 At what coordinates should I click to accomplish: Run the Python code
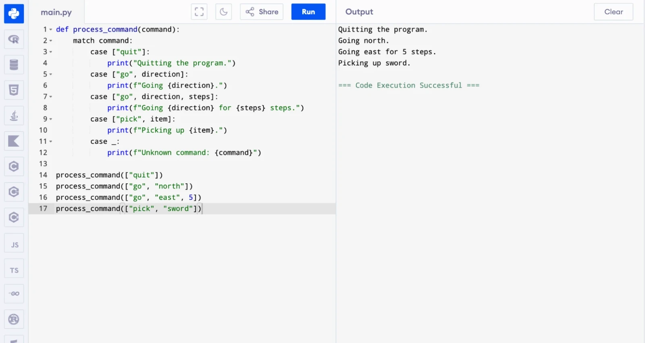pos(308,12)
